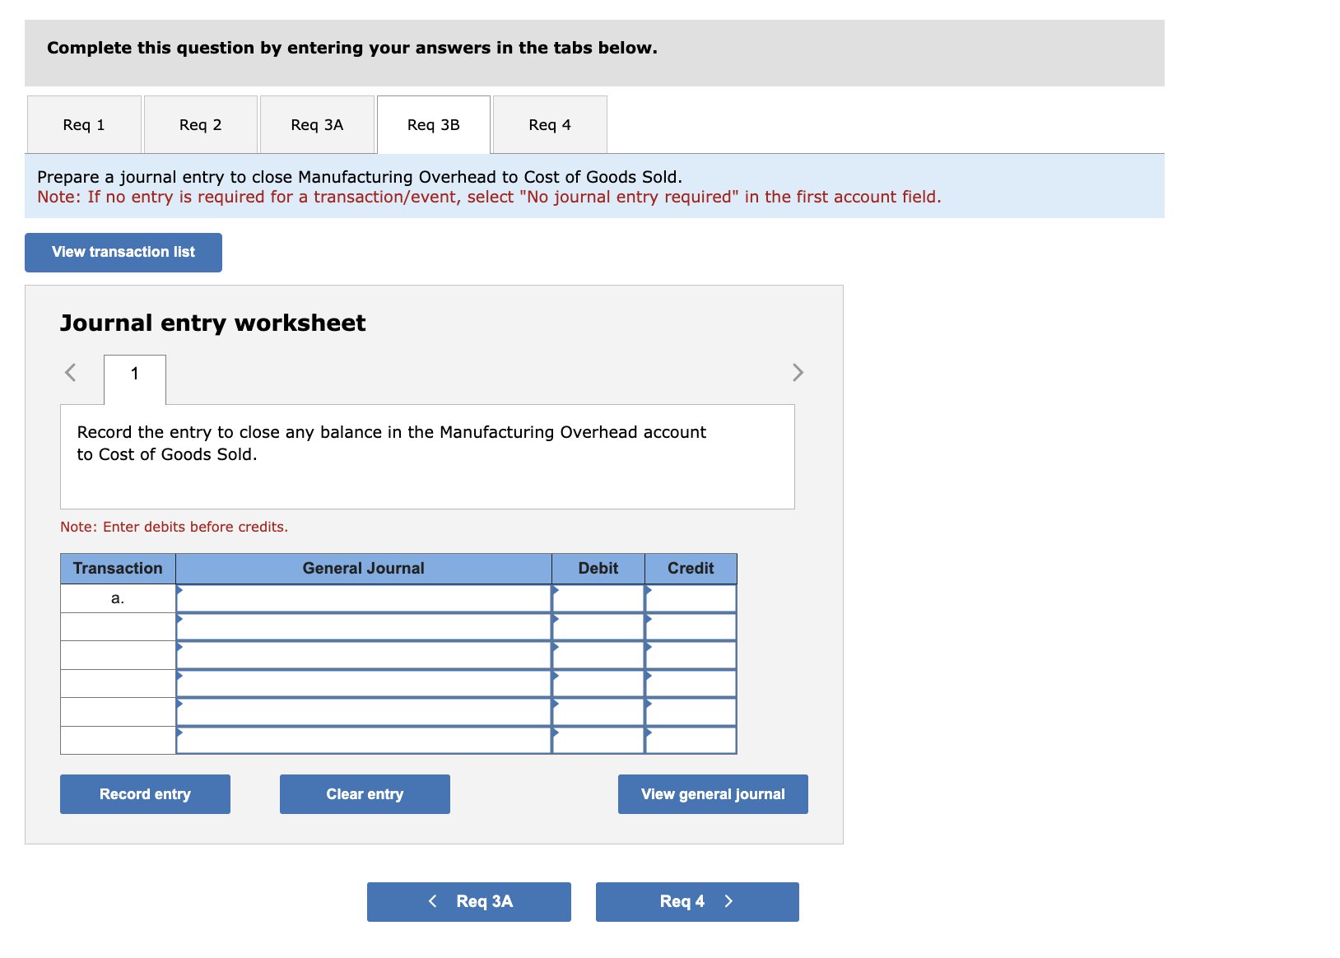Viewport: 1340px width, 958px height.
Task: Click the Credit field in row a
Action: [691, 598]
